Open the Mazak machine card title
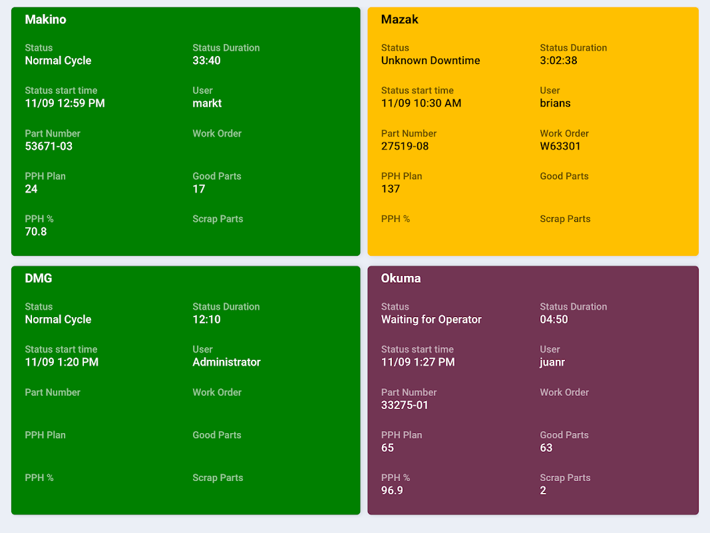The image size is (710, 533). [399, 19]
